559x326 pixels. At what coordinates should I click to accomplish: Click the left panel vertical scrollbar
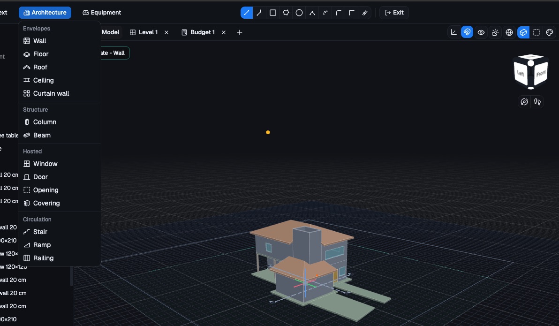71,276
